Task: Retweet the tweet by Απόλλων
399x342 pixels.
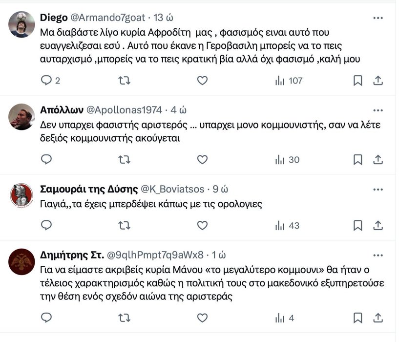Action: click(125, 159)
